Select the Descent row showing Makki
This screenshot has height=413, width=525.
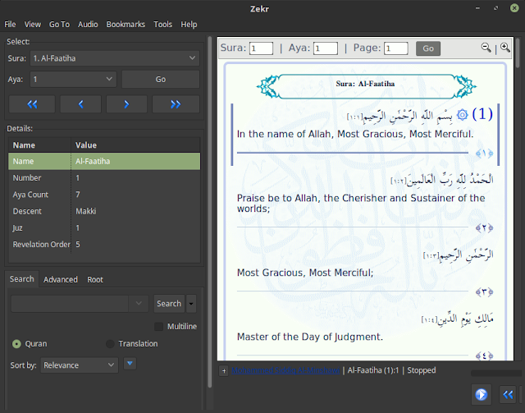click(104, 211)
